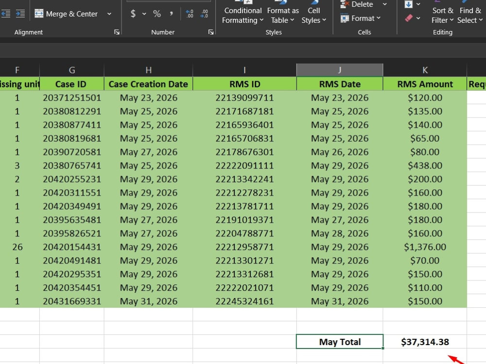Select the Case Creation Date header cell
The width and height of the screenshot is (486, 364).
(x=148, y=84)
